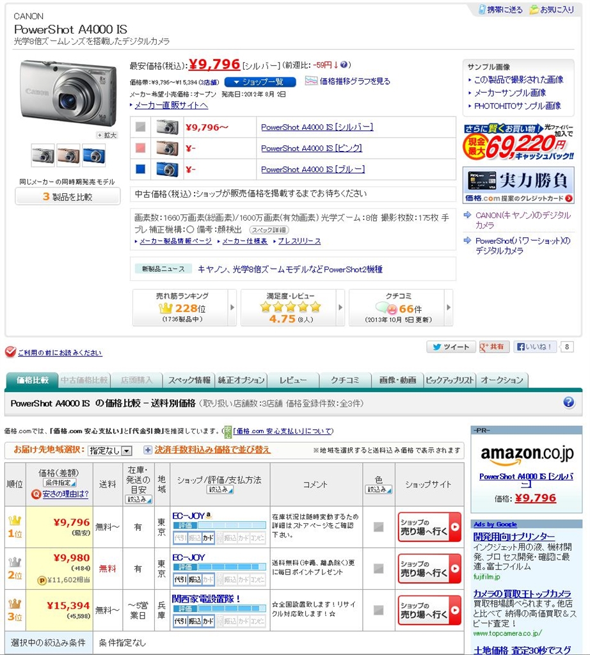This screenshot has height=655, width=590.
Task: Open help question mark beside 前週比
Action: pos(344,65)
